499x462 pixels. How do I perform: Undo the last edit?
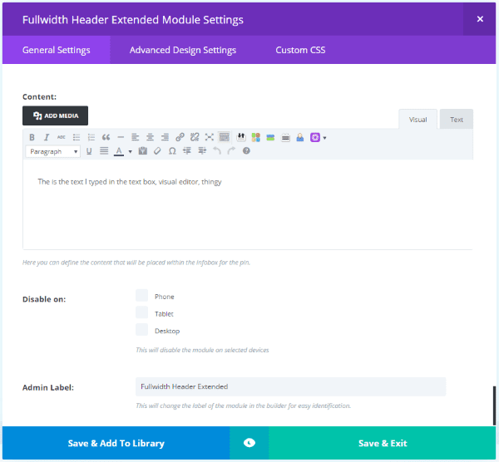click(217, 151)
